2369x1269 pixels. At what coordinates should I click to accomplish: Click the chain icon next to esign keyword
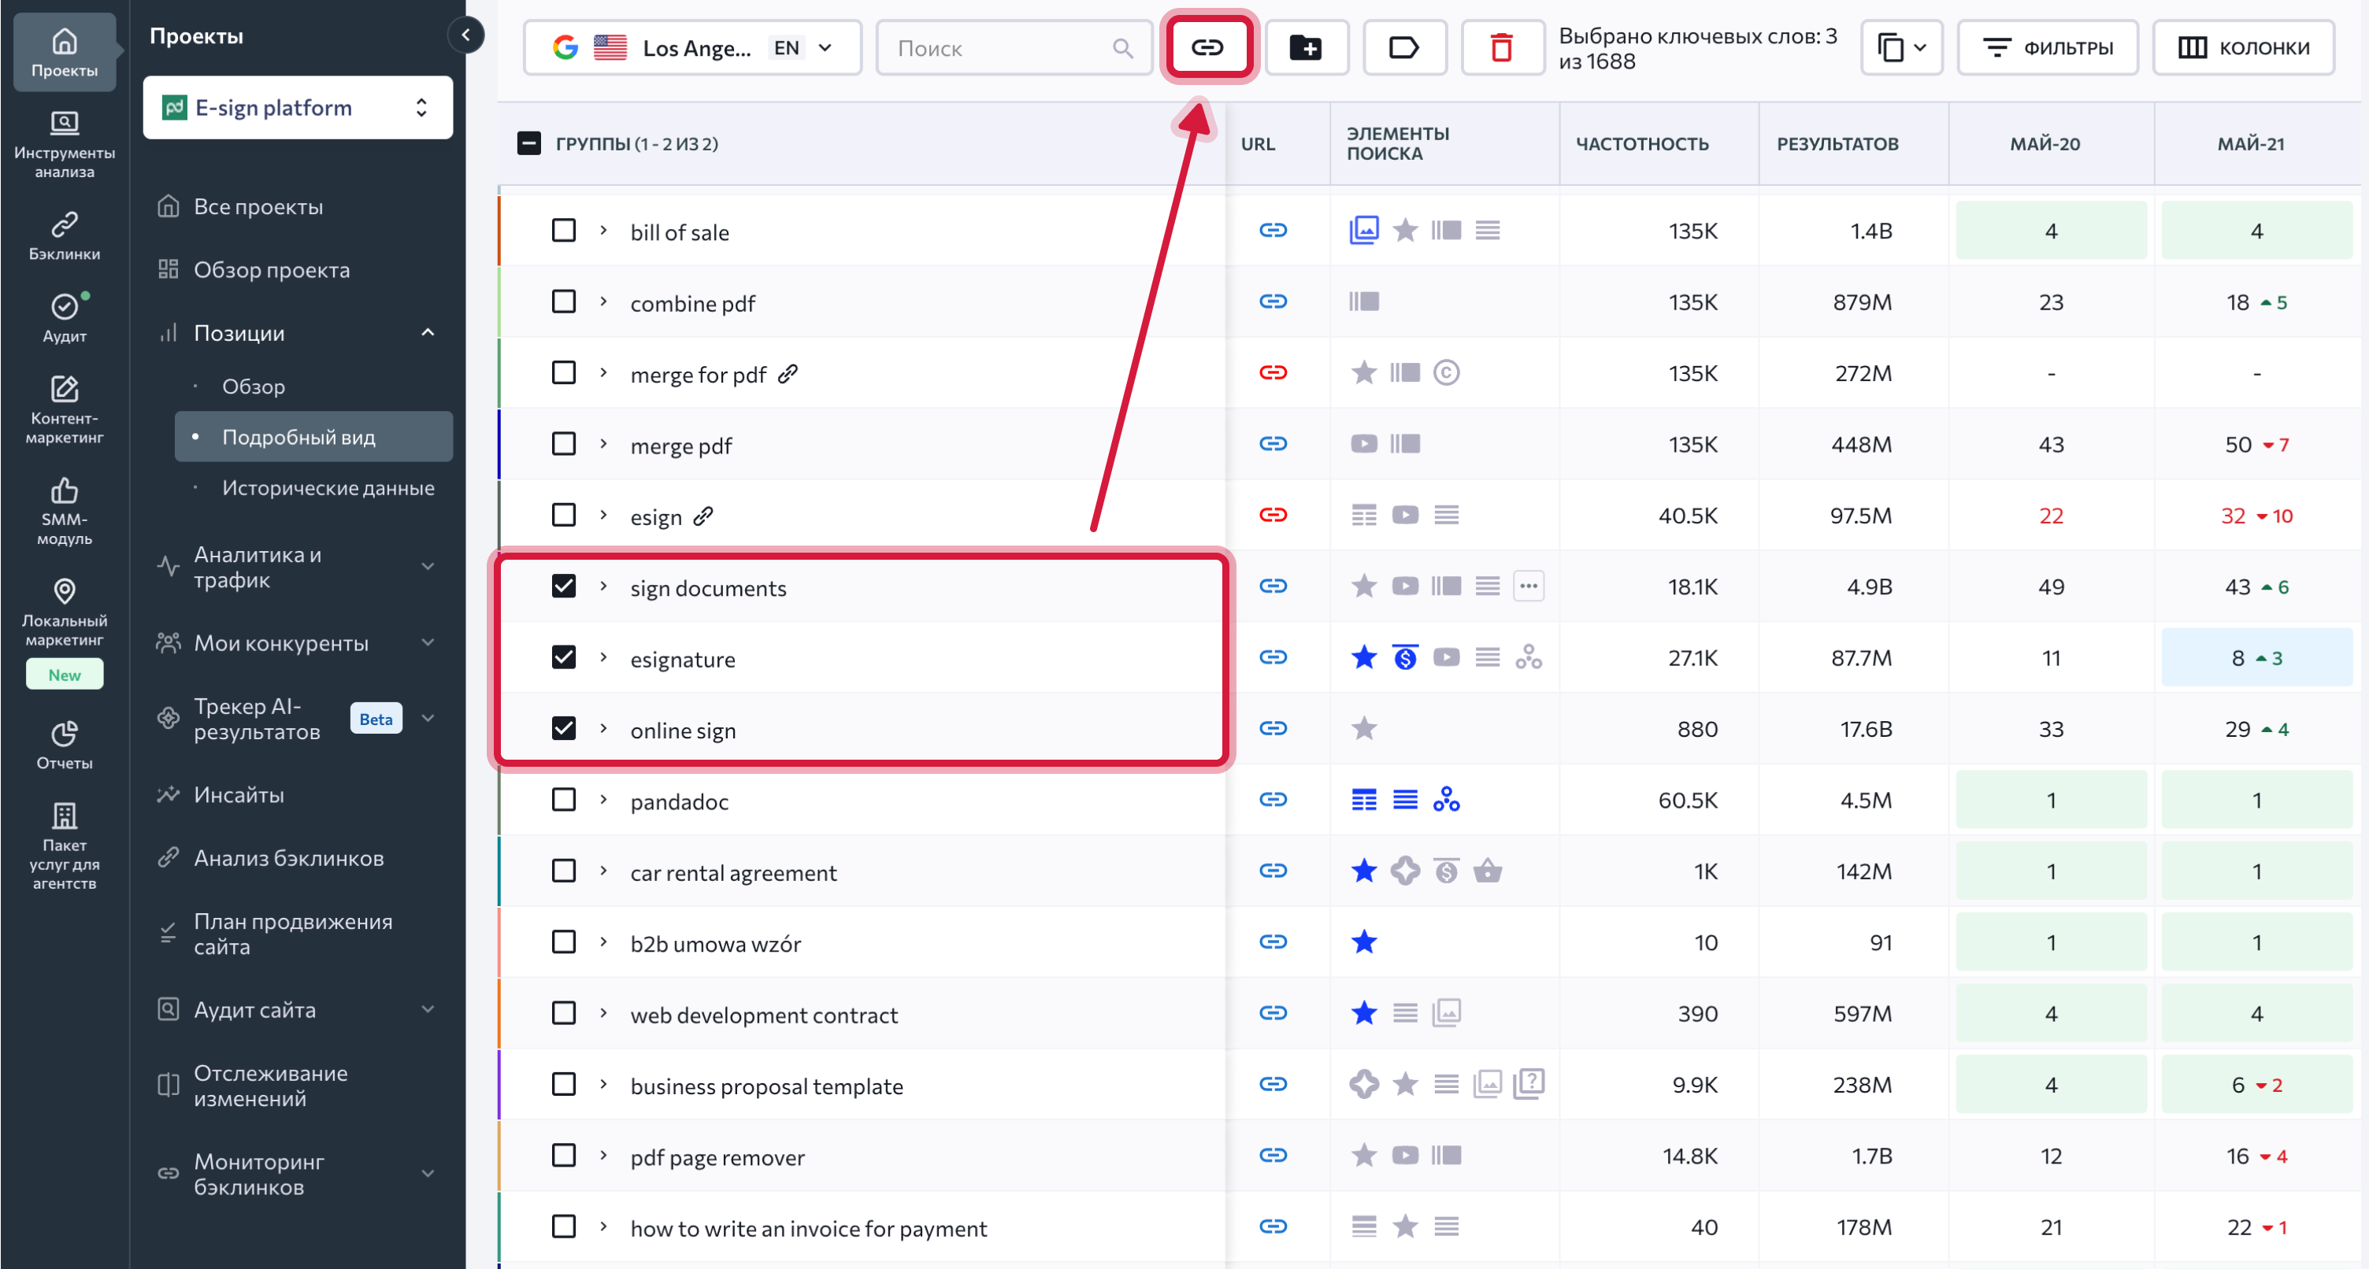pos(703,516)
